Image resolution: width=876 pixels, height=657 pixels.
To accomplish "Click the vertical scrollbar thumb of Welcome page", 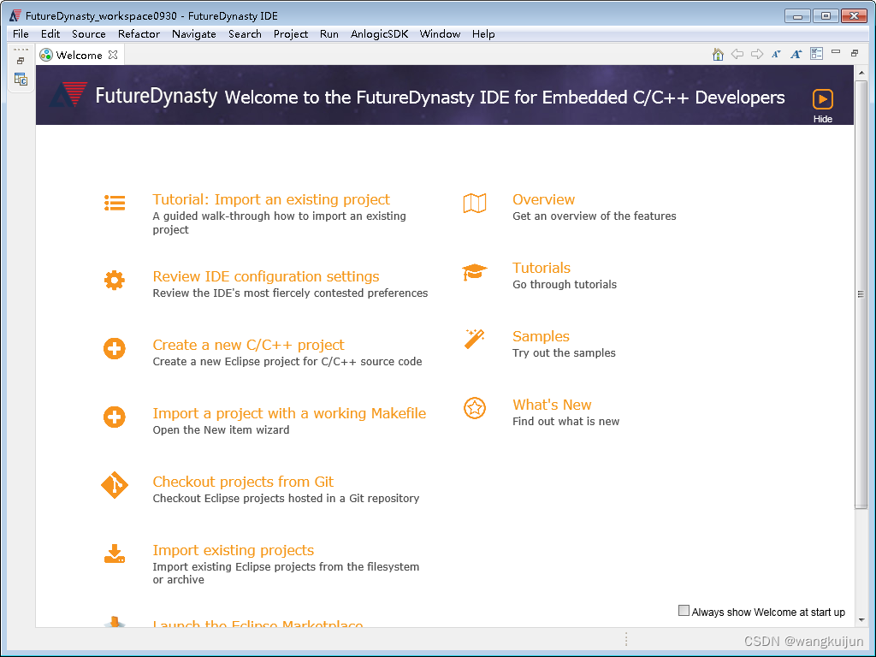I will (x=861, y=294).
